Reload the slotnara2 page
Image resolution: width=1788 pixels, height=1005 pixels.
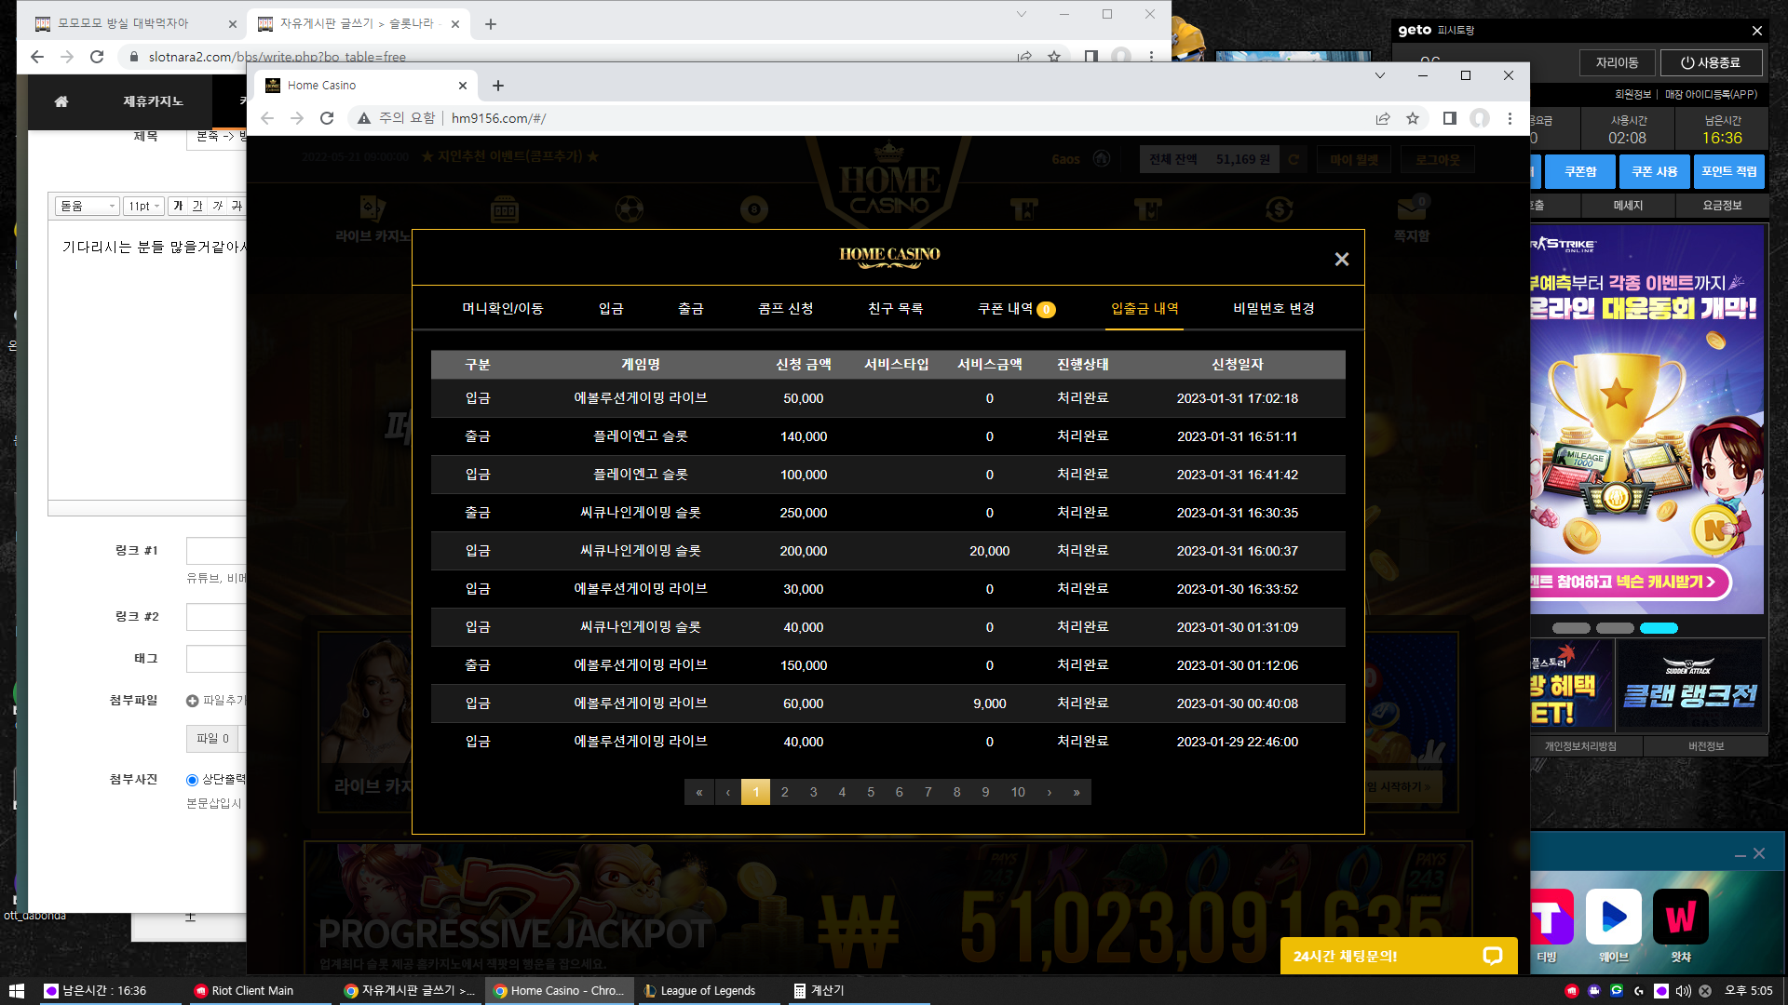(97, 57)
